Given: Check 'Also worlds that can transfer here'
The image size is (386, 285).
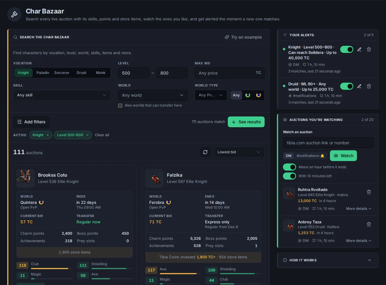Looking at the screenshot, I should (x=120, y=106).
